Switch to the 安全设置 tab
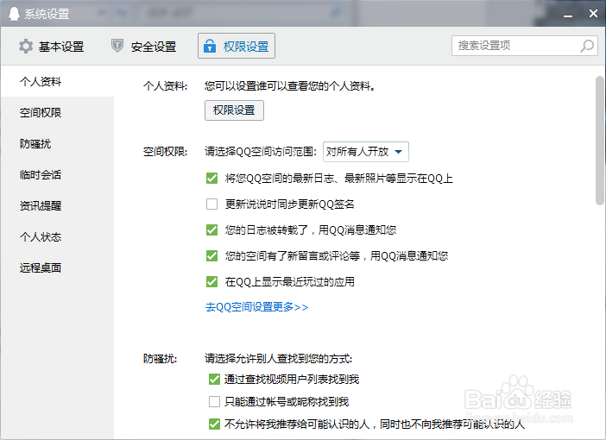This screenshot has height=440, width=606. pos(143,47)
